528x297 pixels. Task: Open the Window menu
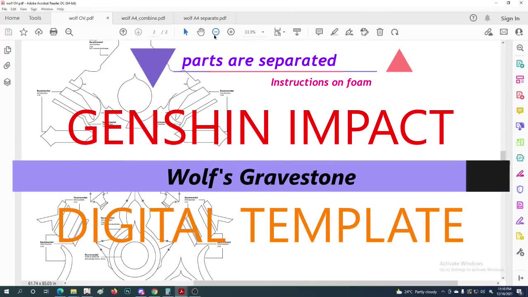(x=47, y=9)
